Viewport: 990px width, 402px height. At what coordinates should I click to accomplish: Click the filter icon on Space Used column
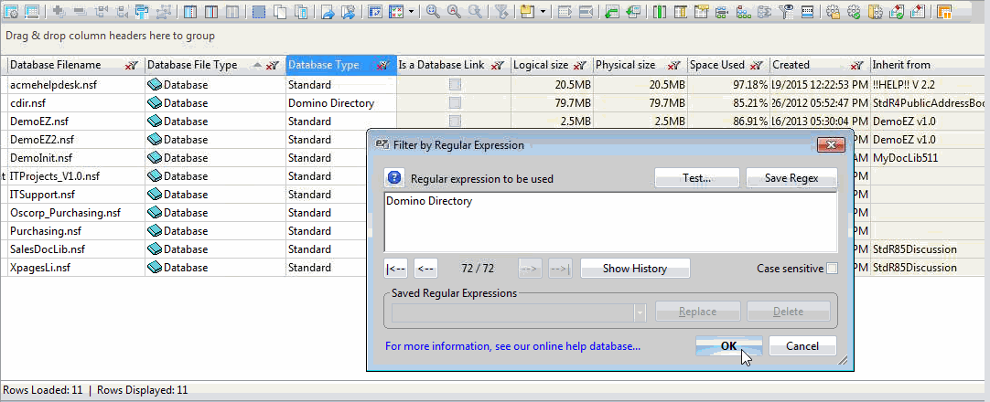pos(757,66)
